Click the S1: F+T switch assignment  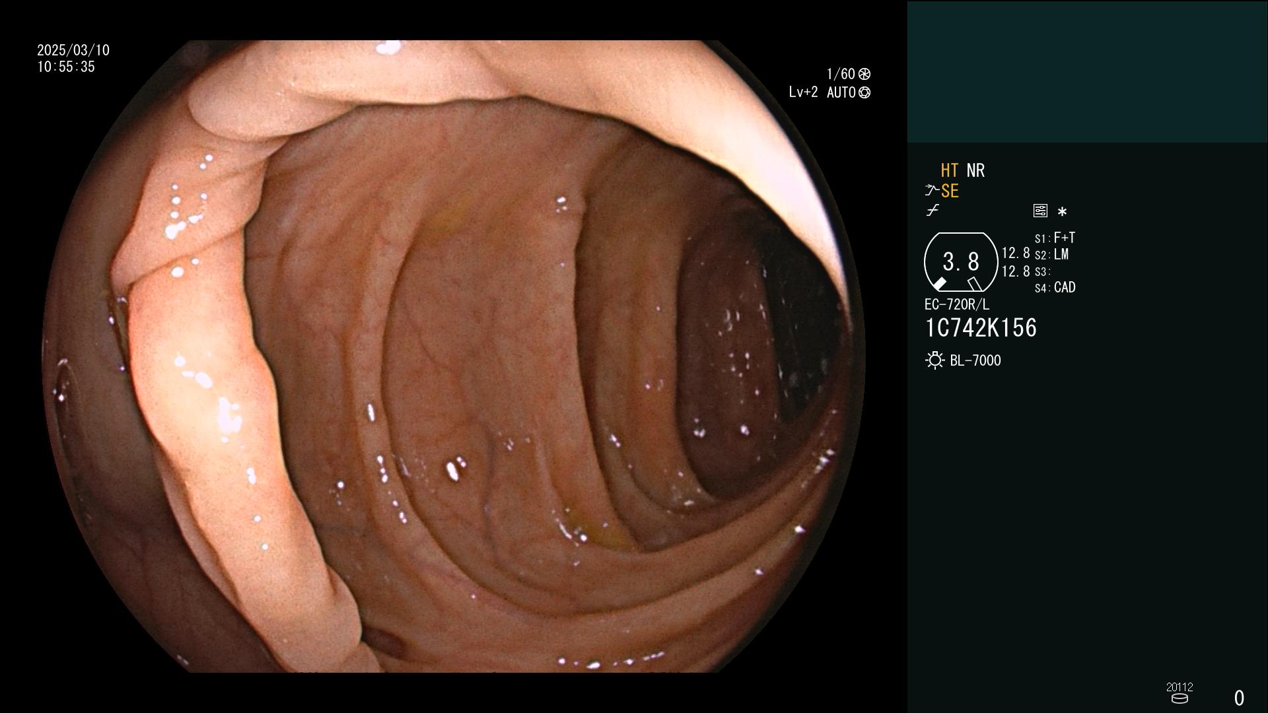(x=1055, y=238)
